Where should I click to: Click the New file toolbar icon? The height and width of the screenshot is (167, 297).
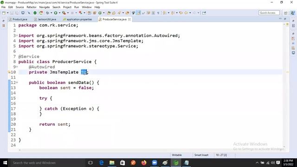[4, 13]
